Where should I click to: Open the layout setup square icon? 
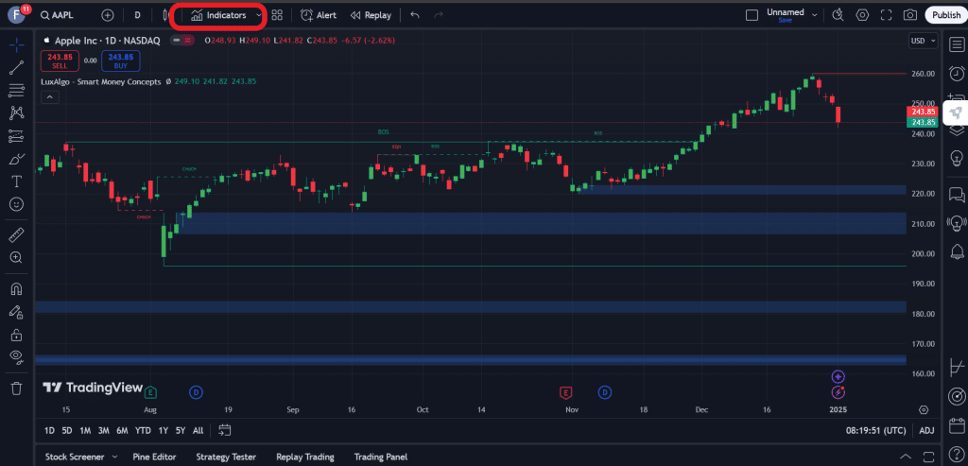tap(752, 15)
